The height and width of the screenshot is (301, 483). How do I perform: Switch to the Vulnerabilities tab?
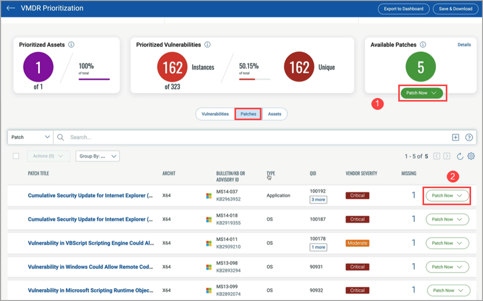pyautogui.click(x=214, y=114)
